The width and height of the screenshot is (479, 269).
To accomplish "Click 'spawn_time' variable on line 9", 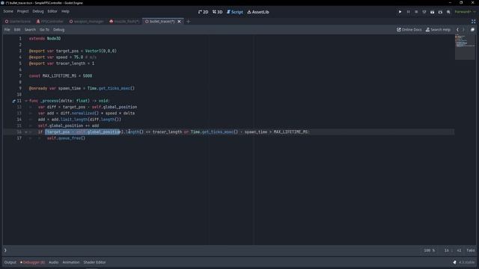I will 70,88.
